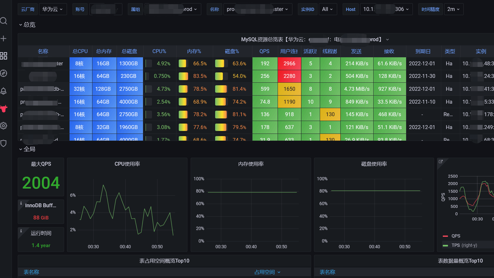The image size is (494, 278).
Task: Sort table by 名称 column header
Action: pyautogui.click(x=43, y=51)
